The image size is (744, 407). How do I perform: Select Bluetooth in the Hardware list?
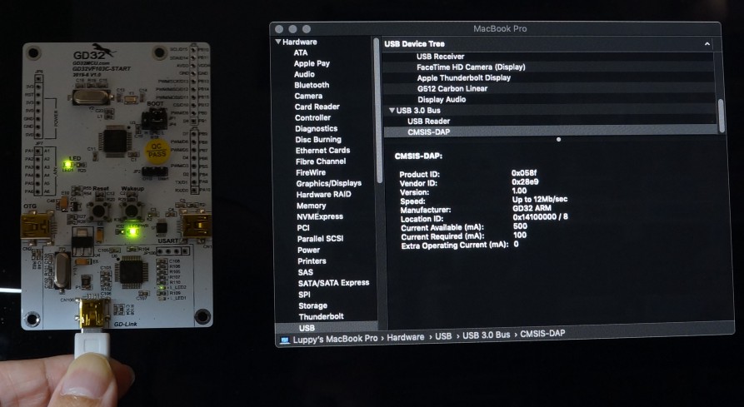coord(312,85)
